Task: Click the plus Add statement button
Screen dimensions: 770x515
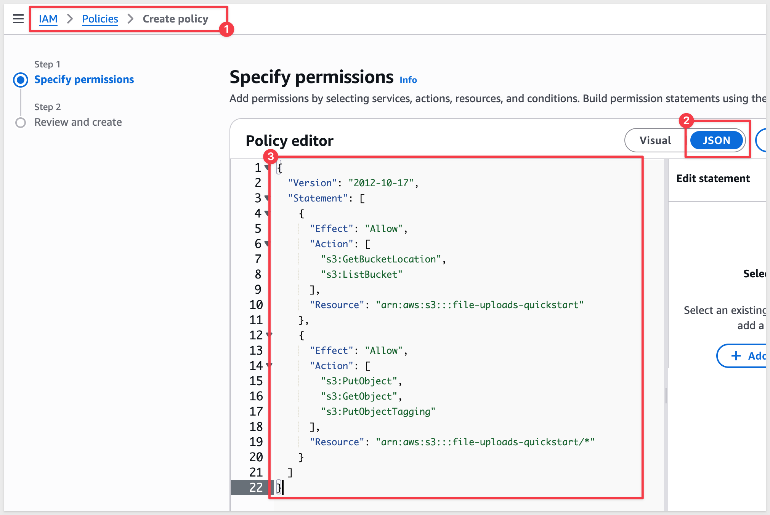Action: [x=743, y=356]
